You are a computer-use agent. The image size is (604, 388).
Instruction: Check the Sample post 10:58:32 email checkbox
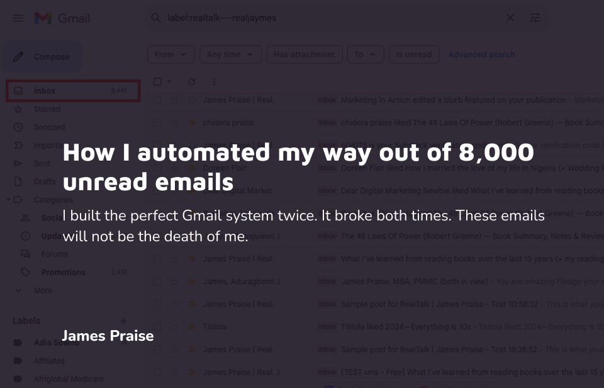point(157,304)
